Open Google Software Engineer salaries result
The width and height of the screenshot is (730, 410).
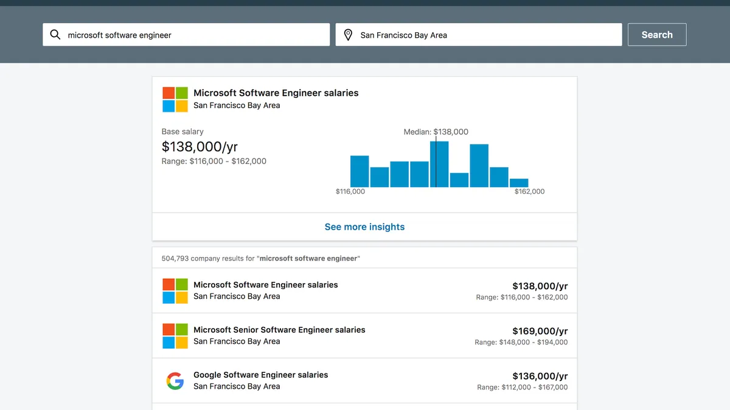(364, 381)
